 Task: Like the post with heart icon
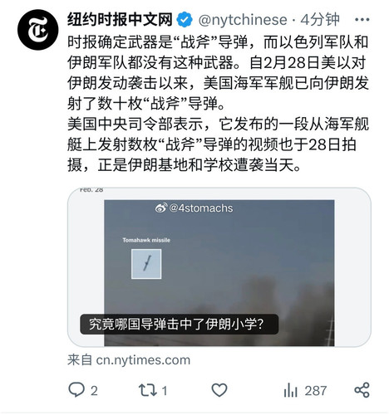(x=219, y=390)
